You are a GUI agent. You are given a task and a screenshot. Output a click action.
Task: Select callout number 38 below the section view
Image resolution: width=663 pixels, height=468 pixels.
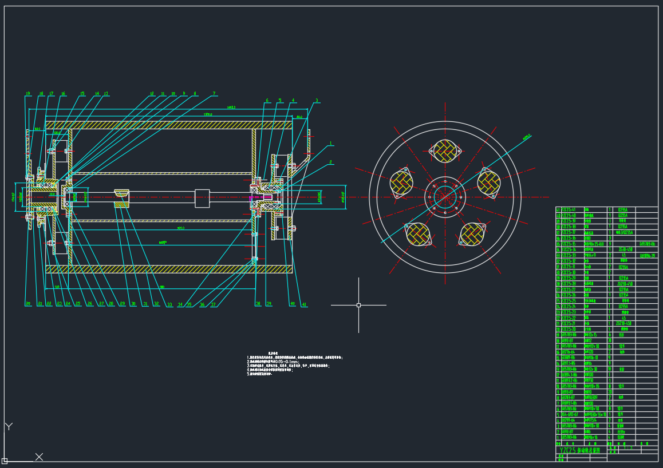[258, 304]
